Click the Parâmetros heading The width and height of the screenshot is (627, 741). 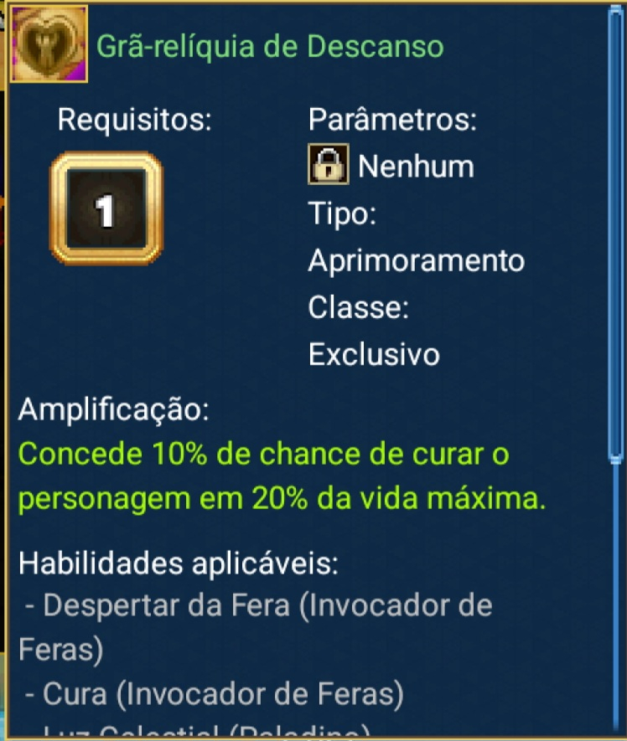click(x=392, y=120)
